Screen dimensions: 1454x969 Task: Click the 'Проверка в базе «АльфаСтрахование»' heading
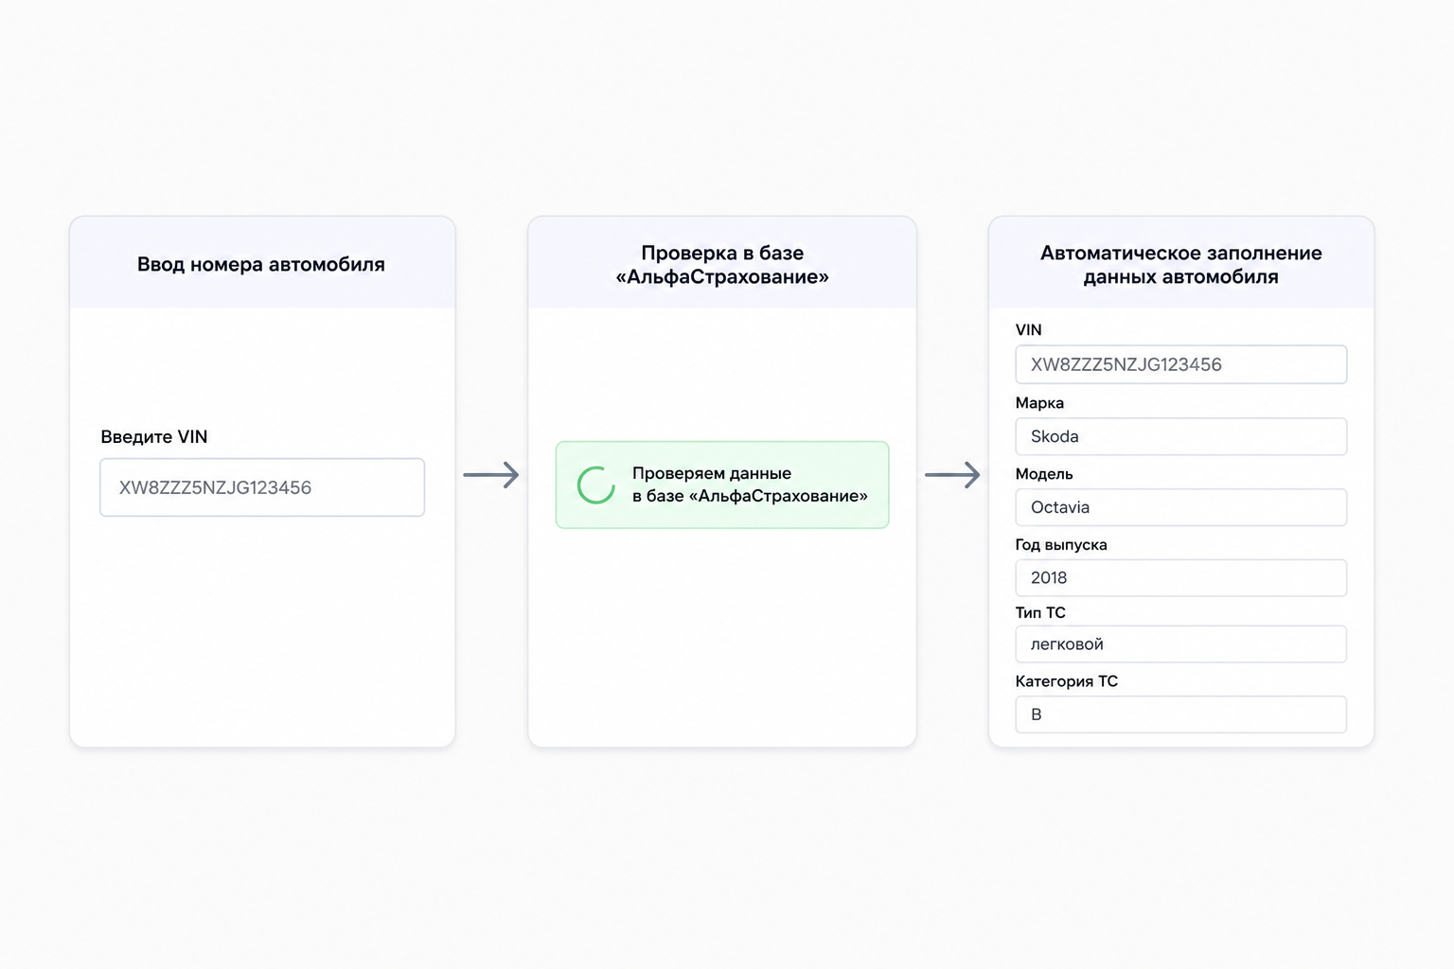[x=722, y=265]
